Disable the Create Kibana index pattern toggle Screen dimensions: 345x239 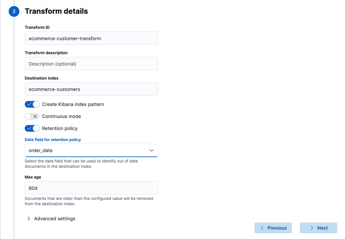32,104
